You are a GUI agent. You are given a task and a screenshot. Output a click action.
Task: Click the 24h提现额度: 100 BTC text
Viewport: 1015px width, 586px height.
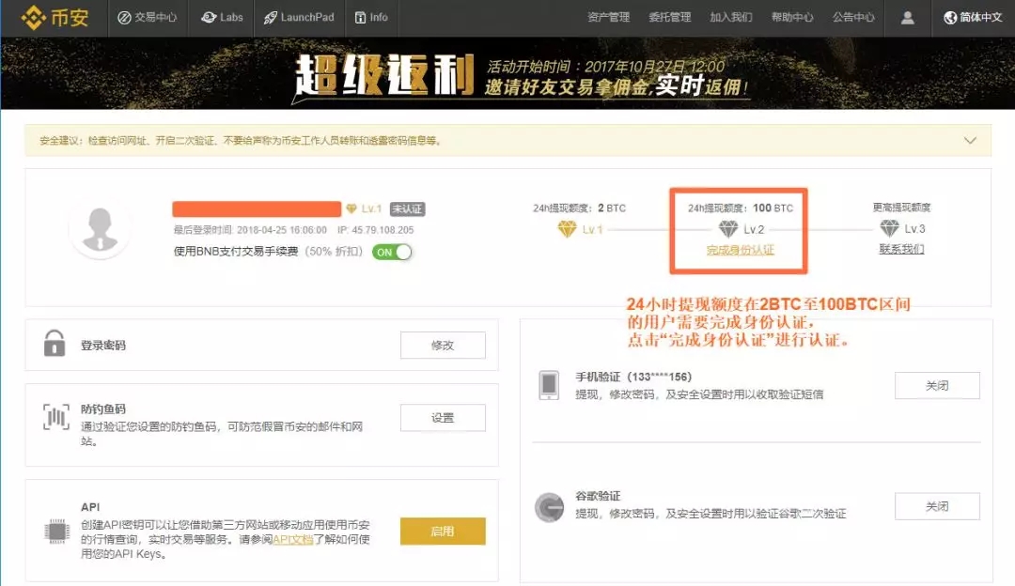pyautogui.click(x=740, y=208)
